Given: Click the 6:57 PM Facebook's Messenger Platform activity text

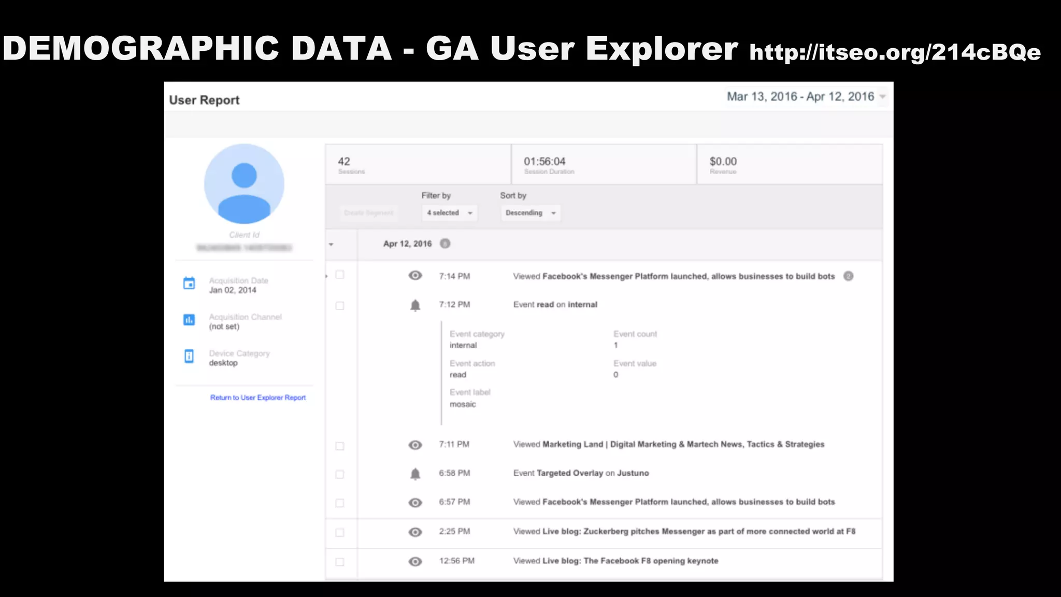Looking at the screenshot, I should click(674, 502).
